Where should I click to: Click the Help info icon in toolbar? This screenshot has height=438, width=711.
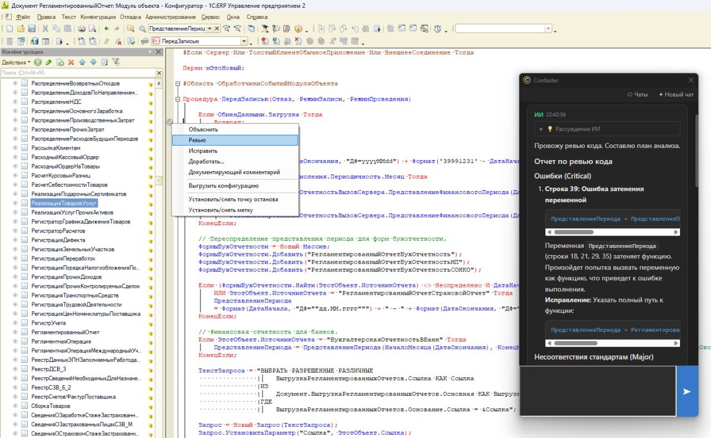(298, 28)
